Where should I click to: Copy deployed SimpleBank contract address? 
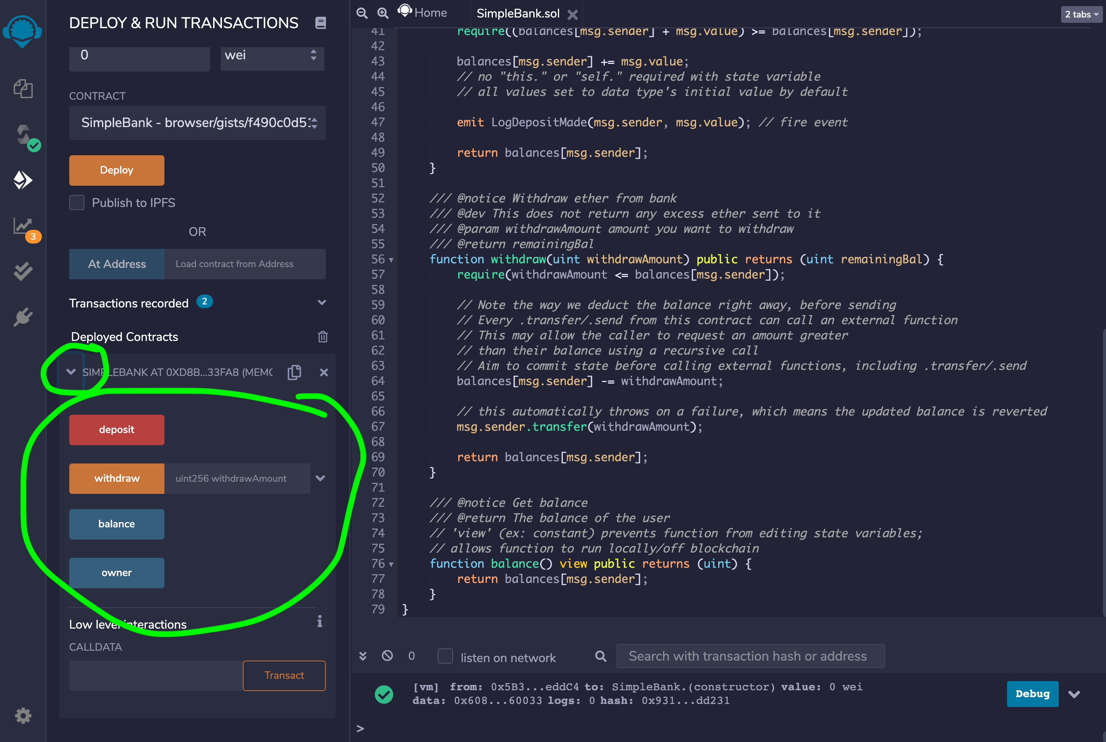[x=294, y=373]
